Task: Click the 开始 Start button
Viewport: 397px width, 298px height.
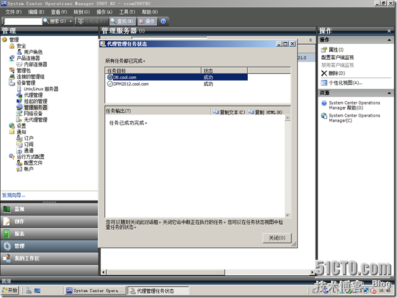Action: 10,290
